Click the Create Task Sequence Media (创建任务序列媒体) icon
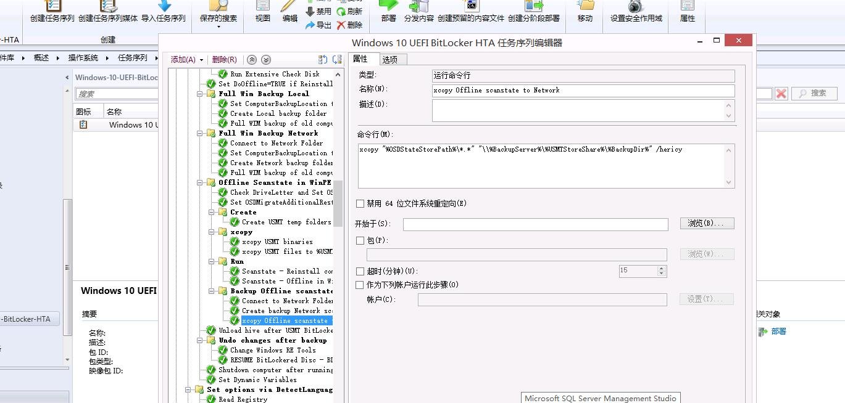 click(108, 12)
